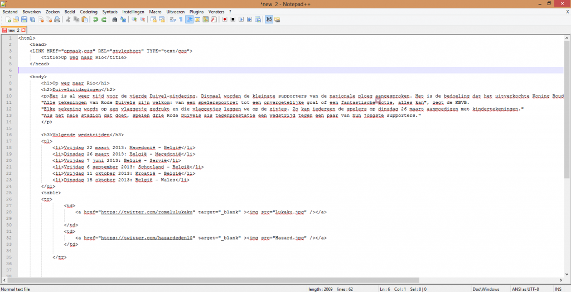Redo edit with green arrow icon
The height and width of the screenshot is (292, 571).
click(x=104, y=20)
